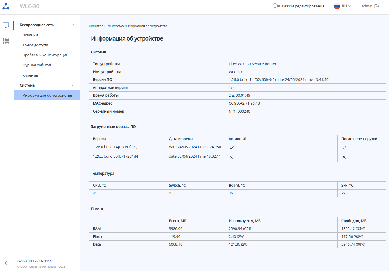Open the configuration sliders icon
The height and width of the screenshot is (271, 389).
pyautogui.click(x=6, y=41)
